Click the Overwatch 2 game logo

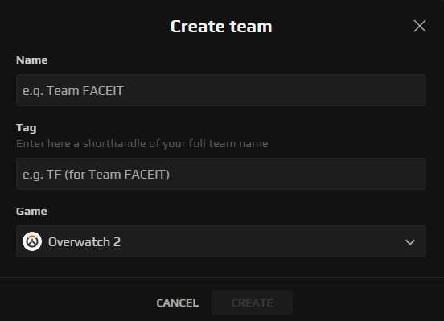[x=32, y=241]
